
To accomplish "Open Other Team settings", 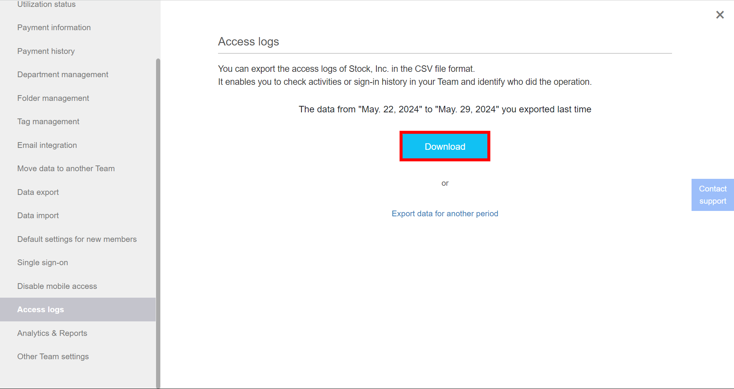I will [53, 356].
